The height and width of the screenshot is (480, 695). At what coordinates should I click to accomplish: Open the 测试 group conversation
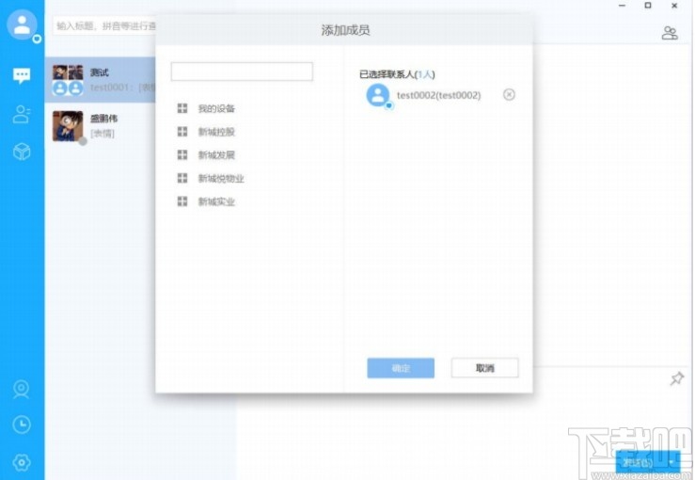[101, 80]
